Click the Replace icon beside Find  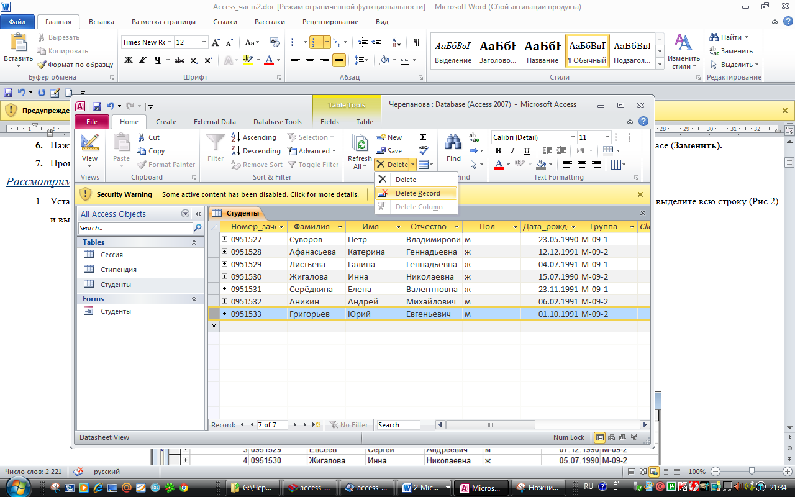pyautogui.click(x=474, y=137)
